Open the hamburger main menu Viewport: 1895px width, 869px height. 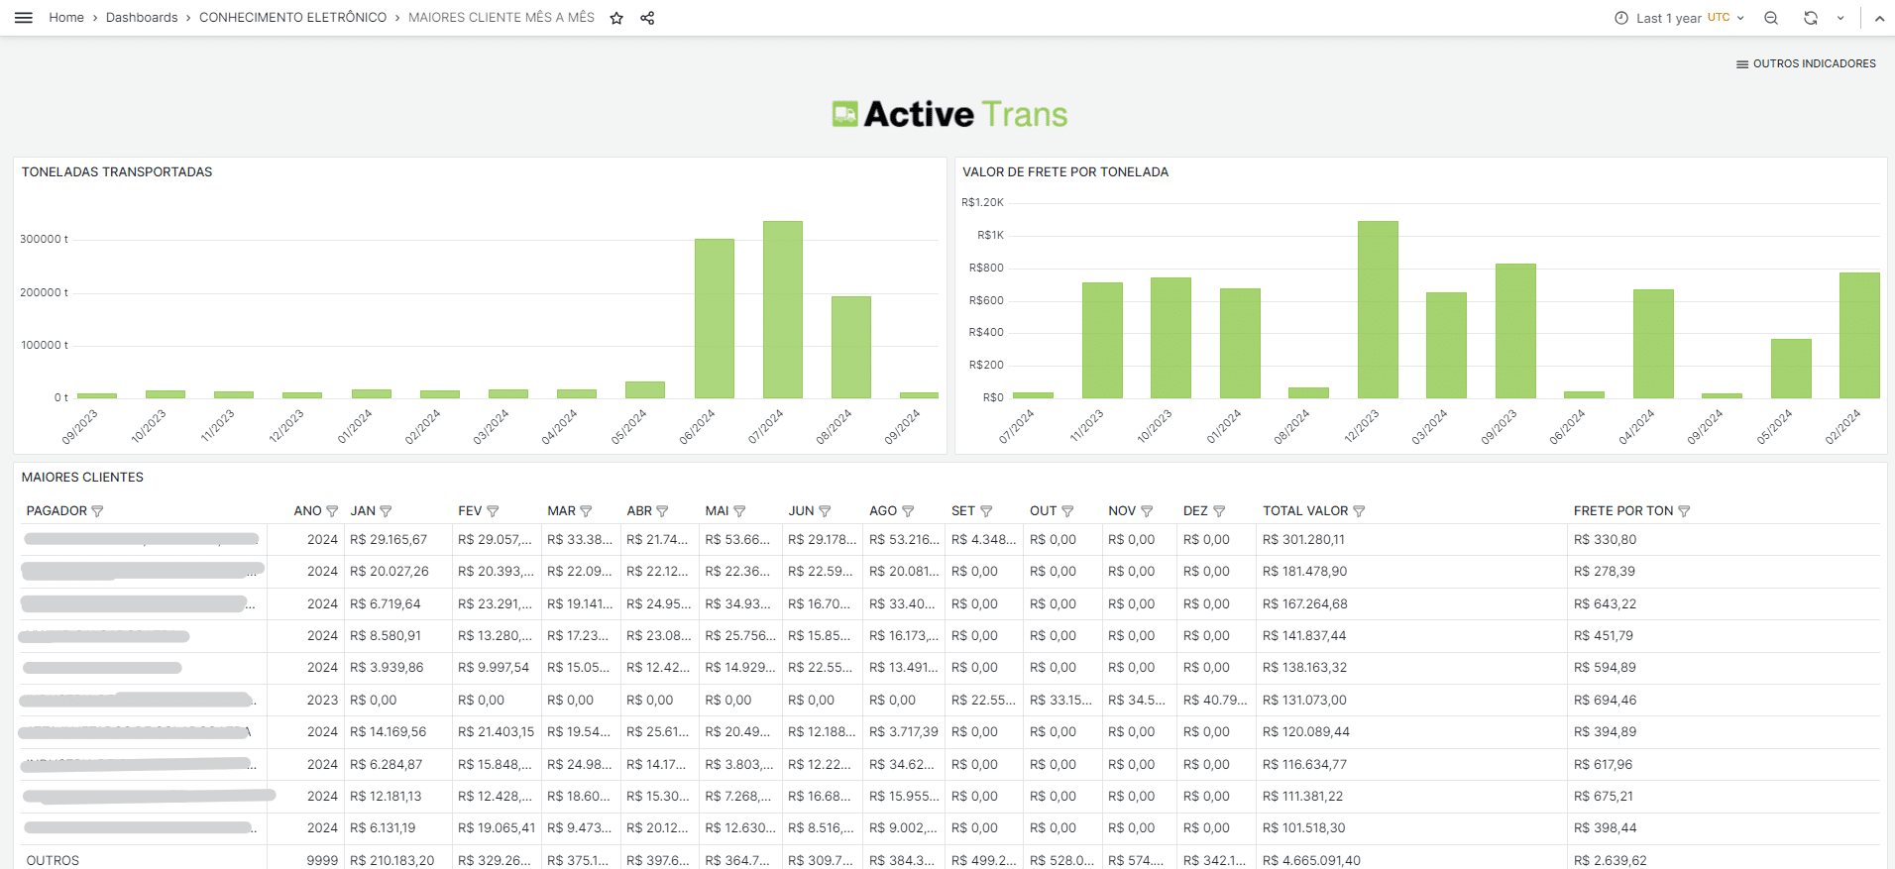pos(24,18)
